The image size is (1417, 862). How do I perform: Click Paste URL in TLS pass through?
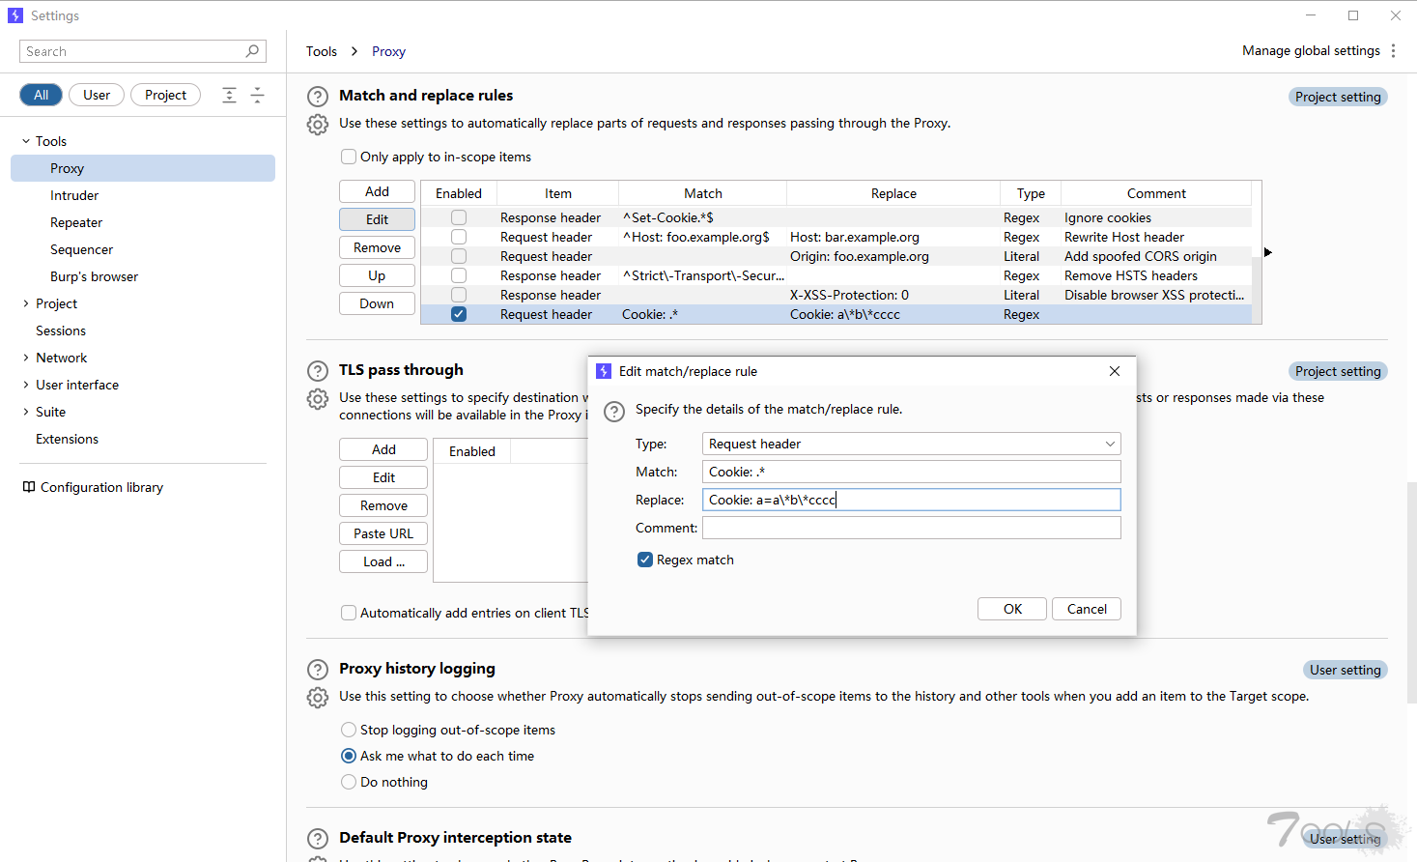click(x=383, y=533)
